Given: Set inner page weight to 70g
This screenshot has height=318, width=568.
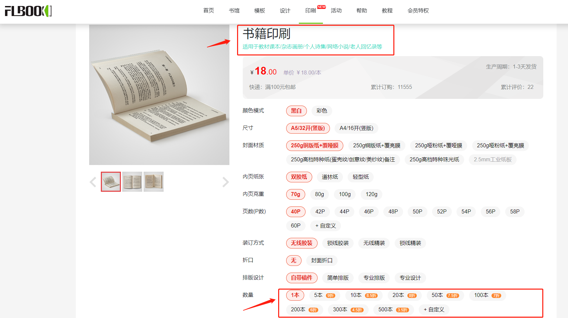Looking at the screenshot, I should tap(296, 194).
